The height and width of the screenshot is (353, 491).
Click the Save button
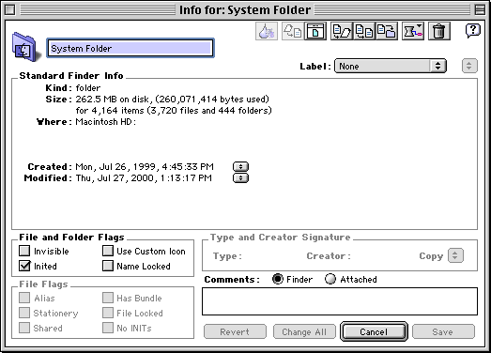[443, 331]
